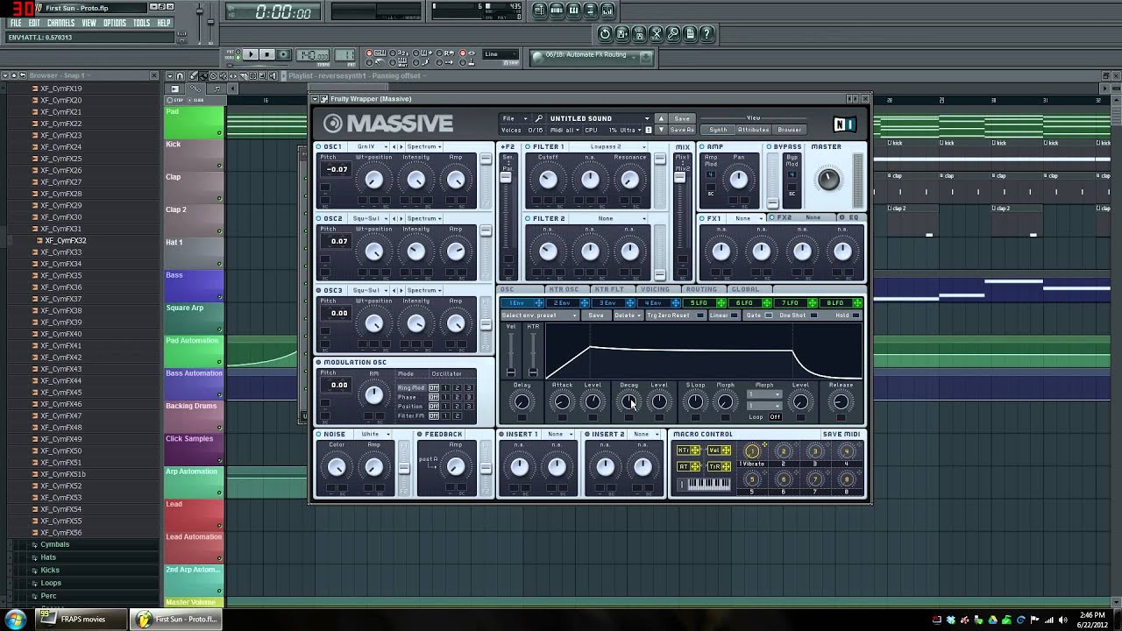Open the OSC1 Spectrum mode dropdown
This screenshot has width=1122, height=631.
pyautogui.click(x=424, y=146)
